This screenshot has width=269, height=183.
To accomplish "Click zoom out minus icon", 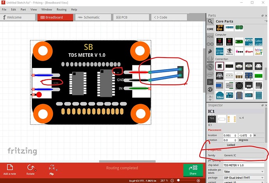I will [x=172, y=181].
